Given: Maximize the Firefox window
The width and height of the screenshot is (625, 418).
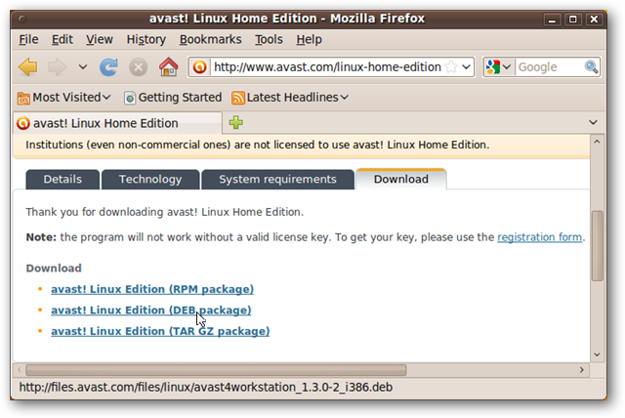Looking at the screenshot, I should click(x=573, y=20).
